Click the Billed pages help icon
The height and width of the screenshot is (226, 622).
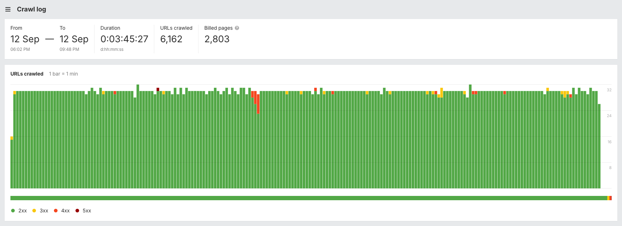point(237,28)
